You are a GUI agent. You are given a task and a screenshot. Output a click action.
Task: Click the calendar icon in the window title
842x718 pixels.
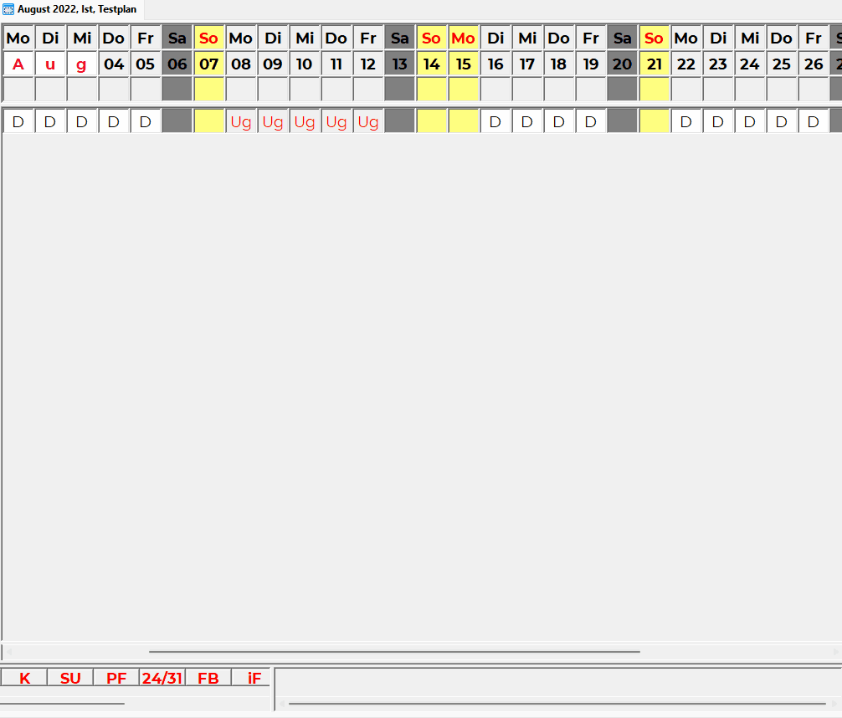coord(8,9)
